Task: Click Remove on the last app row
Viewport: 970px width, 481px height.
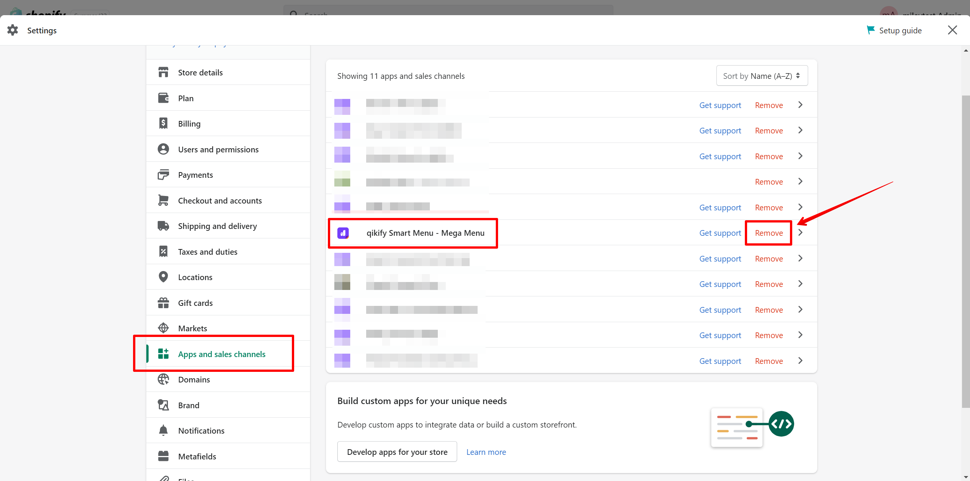Action: point(769,361)
